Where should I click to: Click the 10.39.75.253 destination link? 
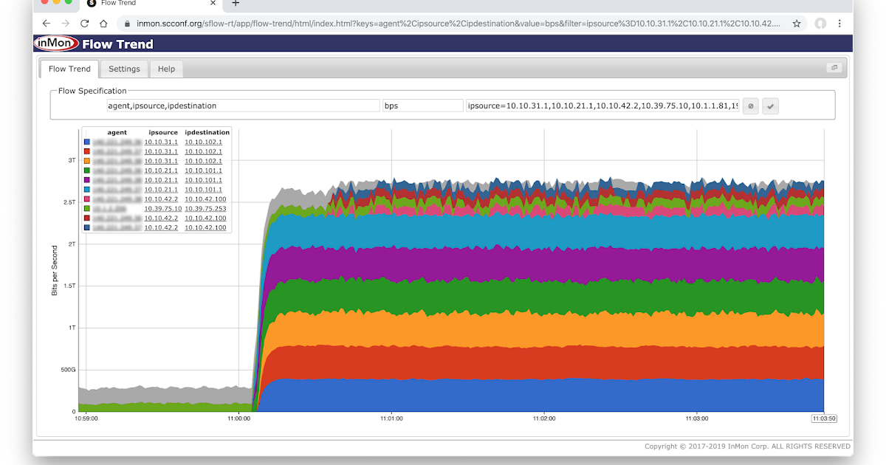click(207, 209)
